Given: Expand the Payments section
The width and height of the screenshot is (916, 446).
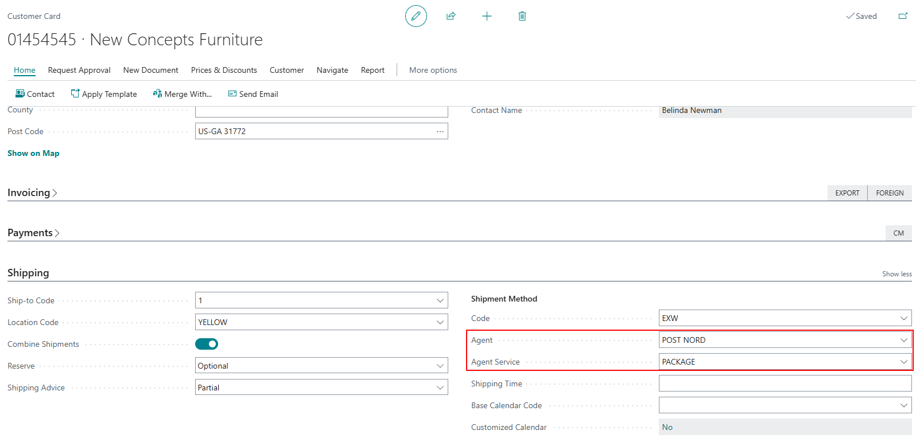Looking at the screenshot, I should tap(33, 233).
